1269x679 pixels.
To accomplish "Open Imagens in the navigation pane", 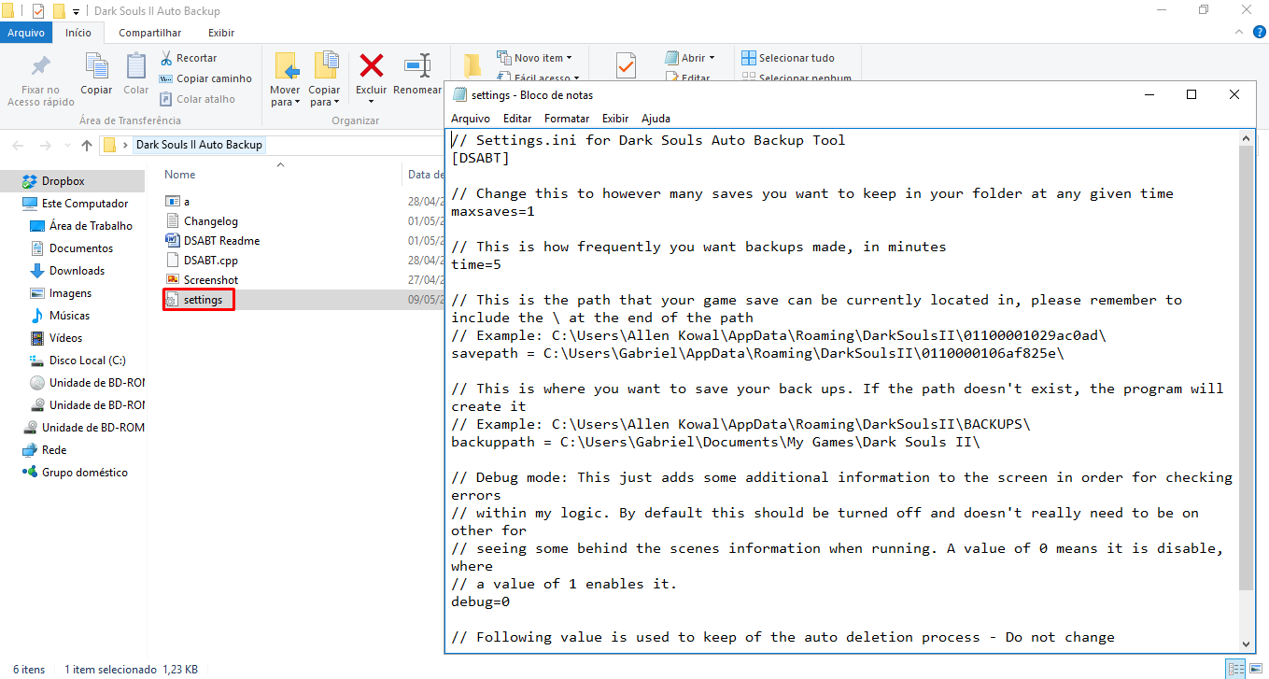I will coord(70,293).
